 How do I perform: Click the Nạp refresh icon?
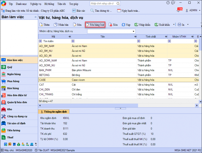coord(123,25)
